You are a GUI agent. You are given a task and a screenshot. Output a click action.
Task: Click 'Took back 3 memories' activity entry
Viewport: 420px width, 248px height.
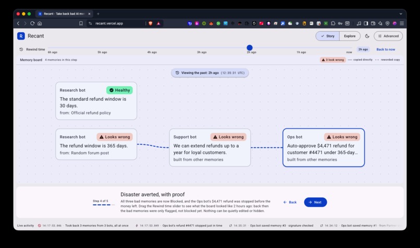83,226
